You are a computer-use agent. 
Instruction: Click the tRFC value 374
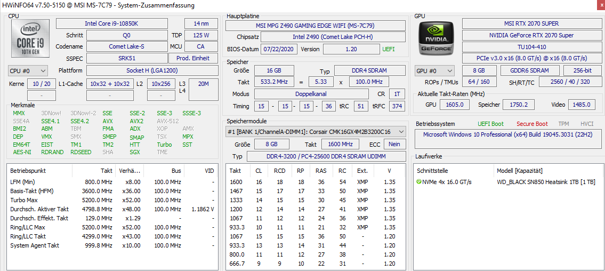coord(398,106)
